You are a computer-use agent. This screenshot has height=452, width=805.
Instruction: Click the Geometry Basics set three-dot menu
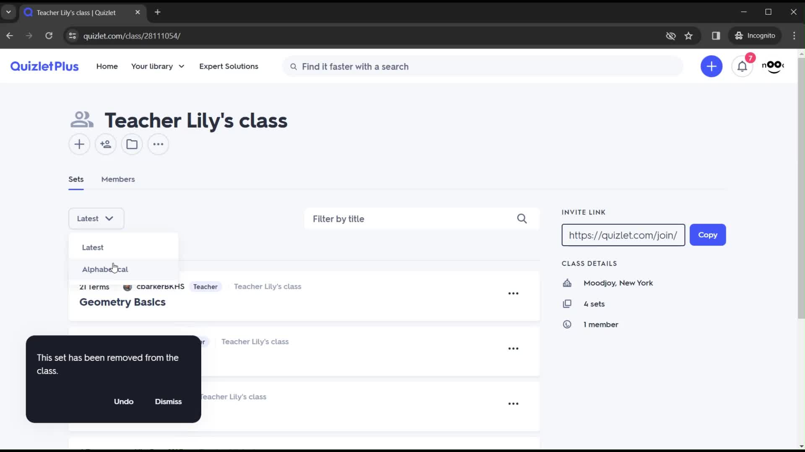pyautogui.click(x=513, y=293)
